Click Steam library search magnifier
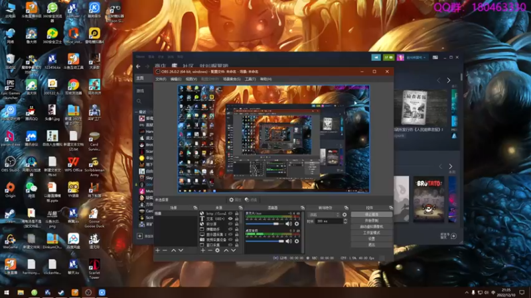Image resolution: width=531 pixels, height=298 pixels. (x=139, y=101)
